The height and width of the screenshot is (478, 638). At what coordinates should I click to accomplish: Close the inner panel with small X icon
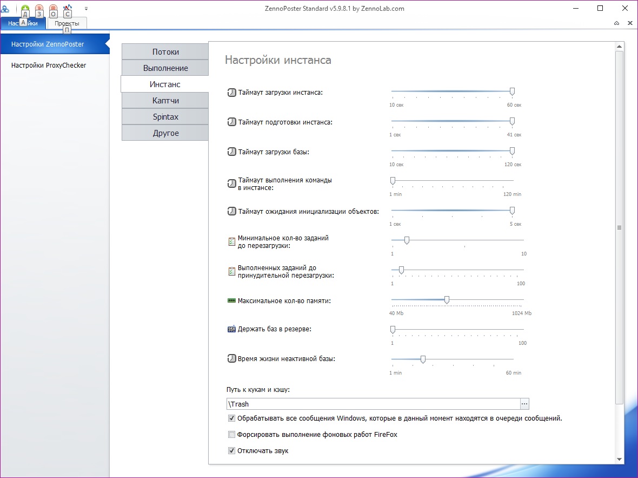point(630,23)
